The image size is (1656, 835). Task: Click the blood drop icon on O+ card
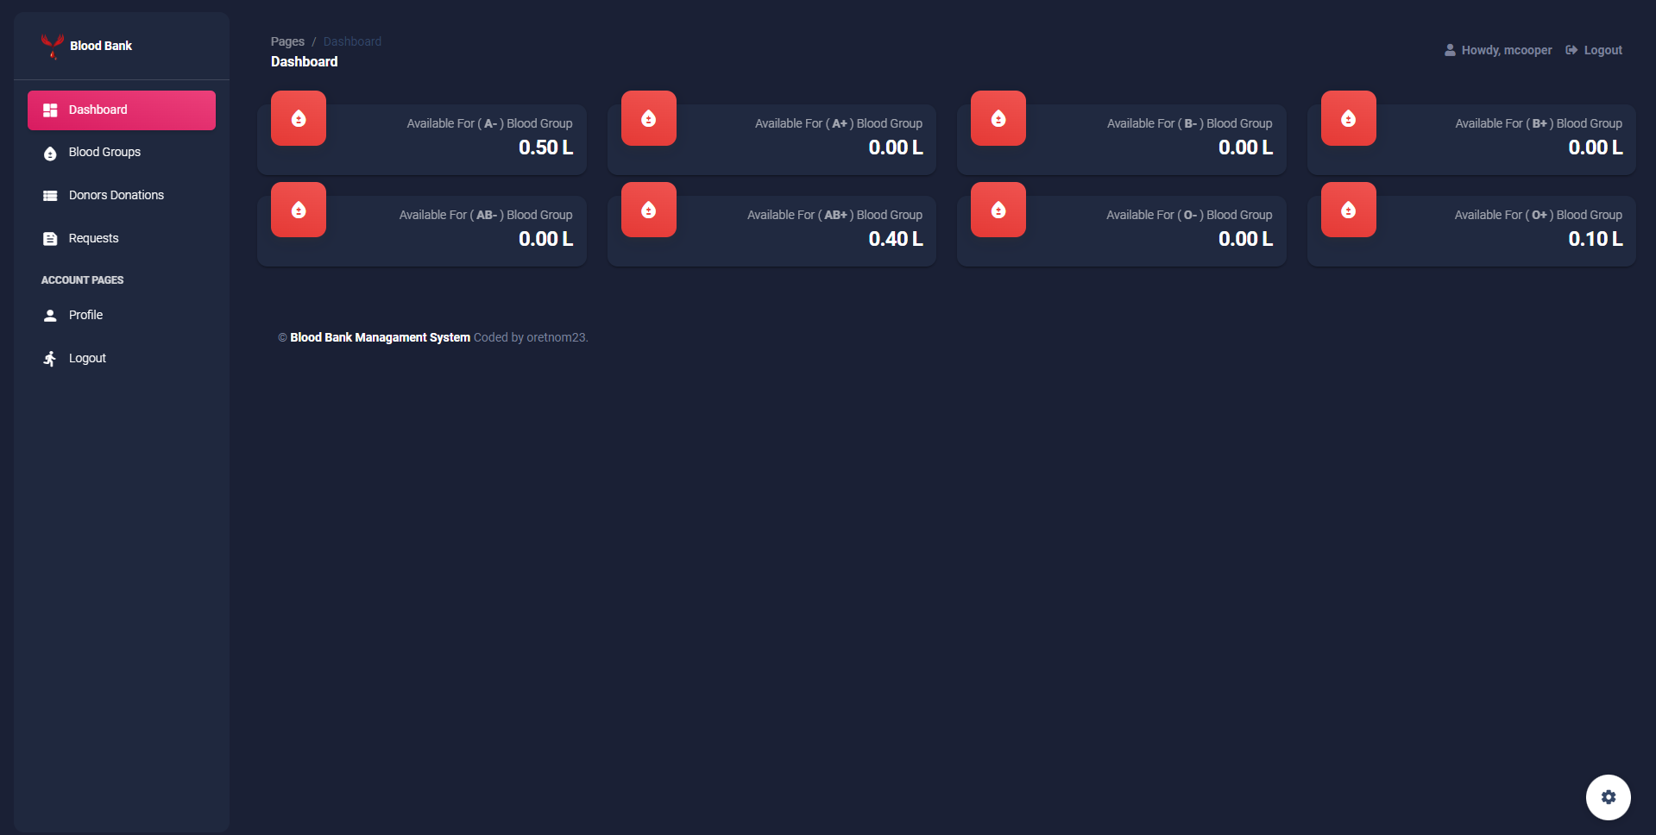(1348, 209)
